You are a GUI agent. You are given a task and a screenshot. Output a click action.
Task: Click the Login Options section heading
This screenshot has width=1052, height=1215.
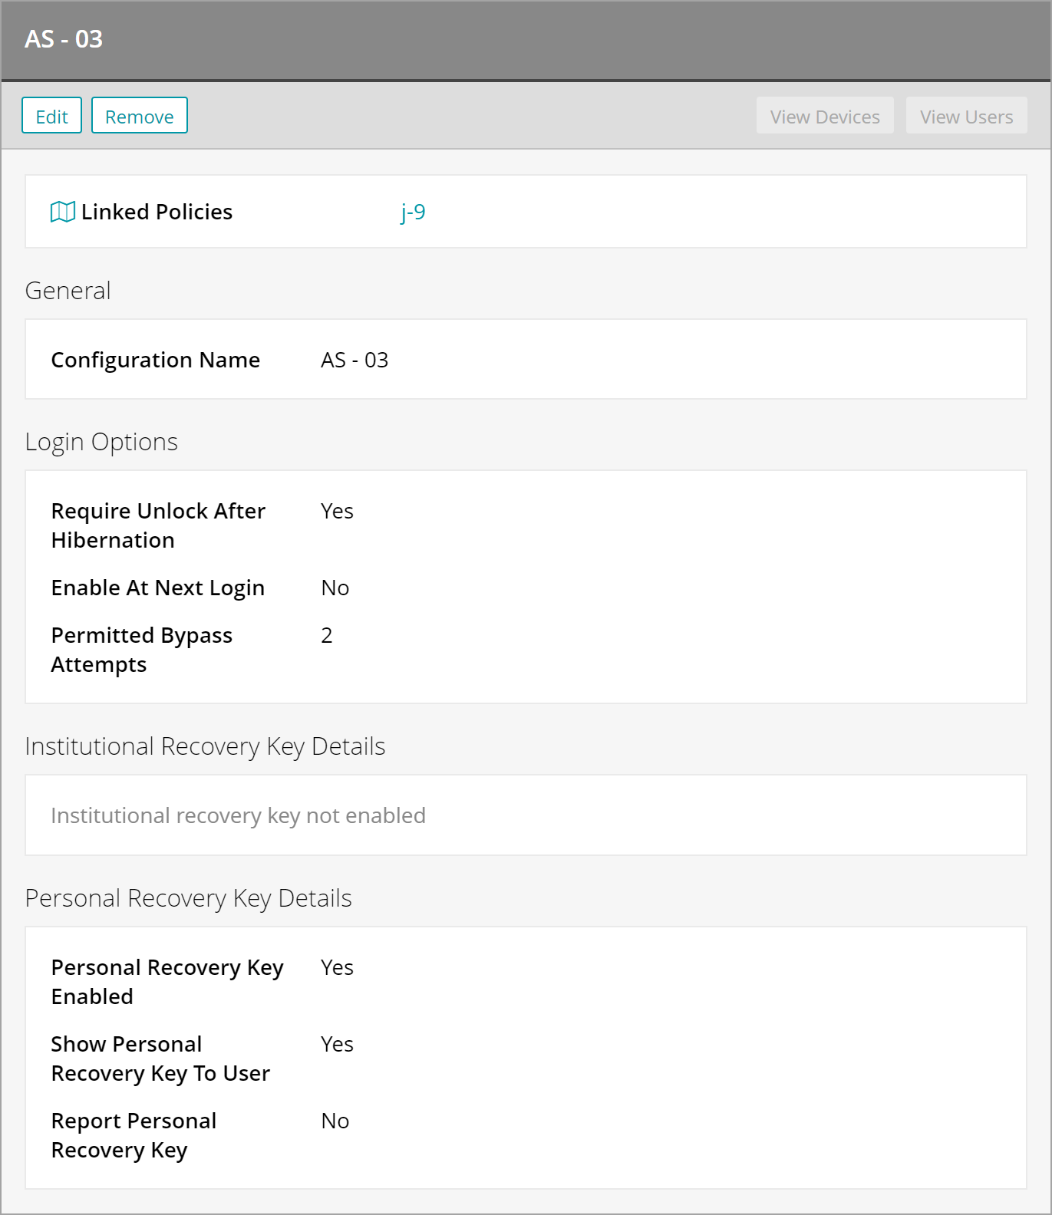[101, 442]
